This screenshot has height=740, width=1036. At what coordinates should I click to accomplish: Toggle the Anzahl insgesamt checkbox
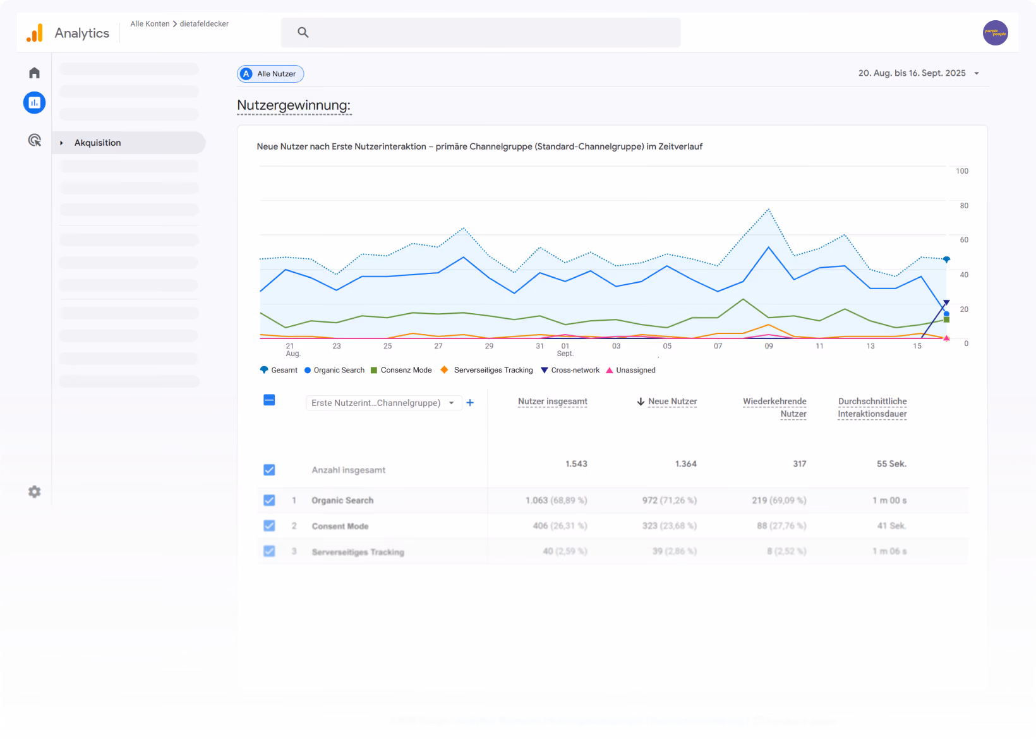point(269,470)
